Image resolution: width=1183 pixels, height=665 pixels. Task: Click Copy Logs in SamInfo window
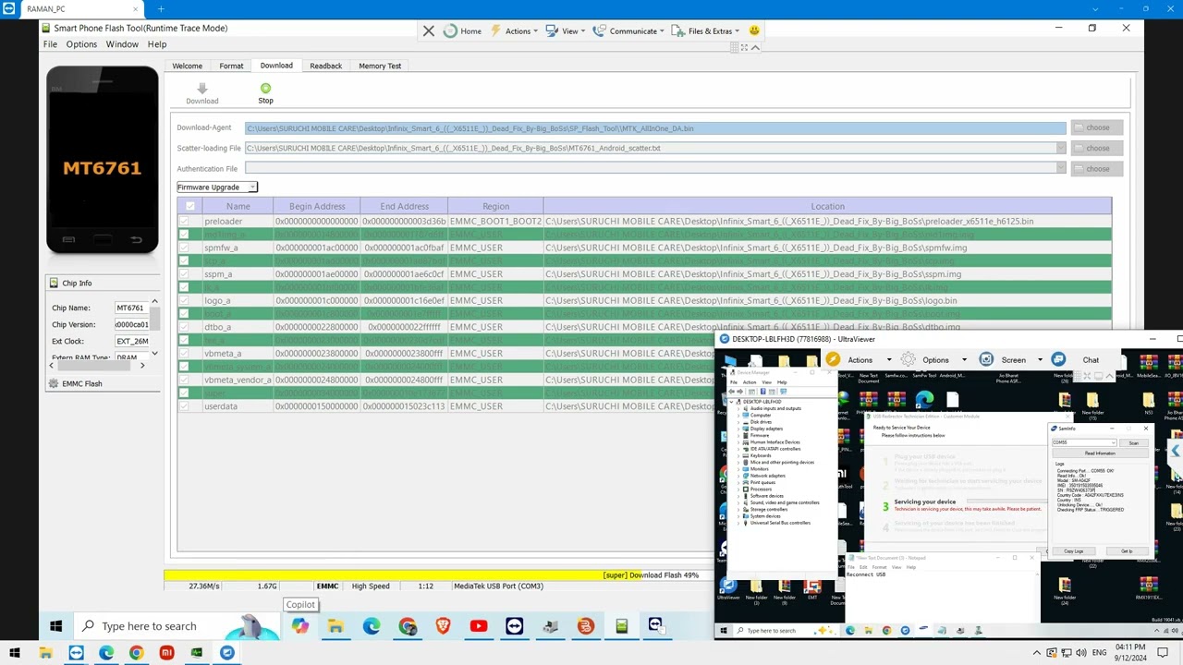pos(1074,551)
